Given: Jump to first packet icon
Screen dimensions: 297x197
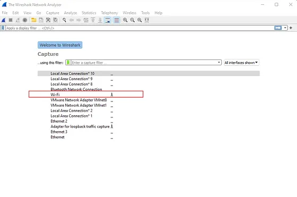Looking at the screenshot, I should click(93, 20).
